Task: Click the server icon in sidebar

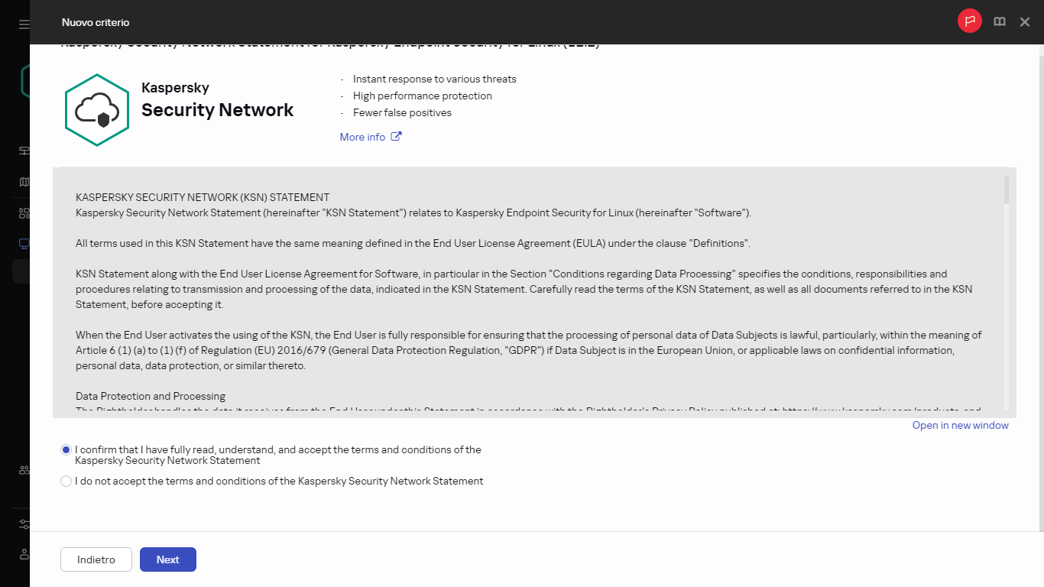Action: click(x=24, y=151)
